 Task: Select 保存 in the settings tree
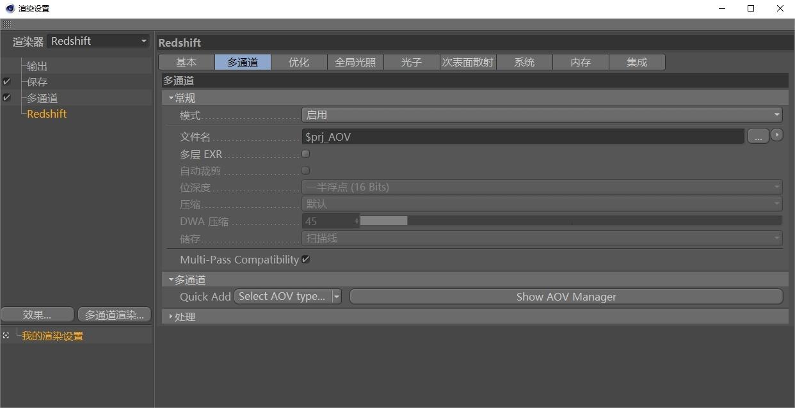tap(37, 82)
